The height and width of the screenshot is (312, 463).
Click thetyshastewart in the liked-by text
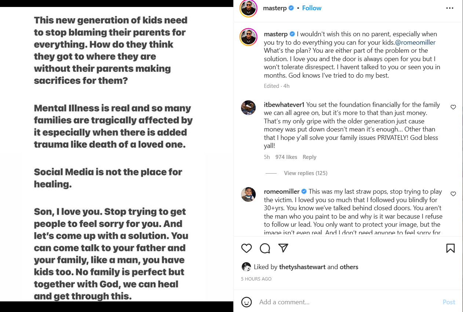pos(302,267)
